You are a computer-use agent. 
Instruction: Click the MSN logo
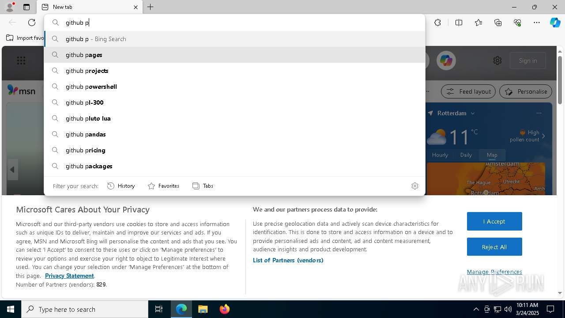(21, 91)
